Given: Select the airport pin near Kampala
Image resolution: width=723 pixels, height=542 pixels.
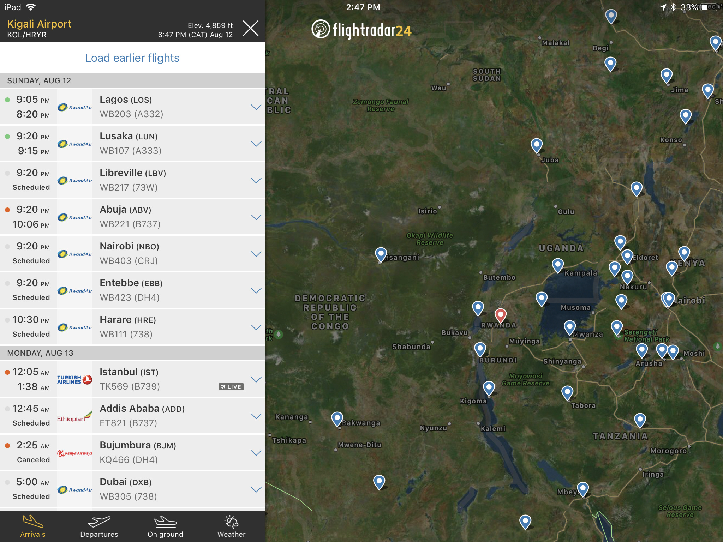Looking at the screenshot, I should pos(558,265).
